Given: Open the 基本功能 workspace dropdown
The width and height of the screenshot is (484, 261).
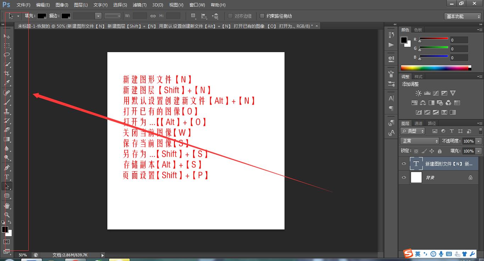Looking at the screenshot, I should click(x=463, y=16).
